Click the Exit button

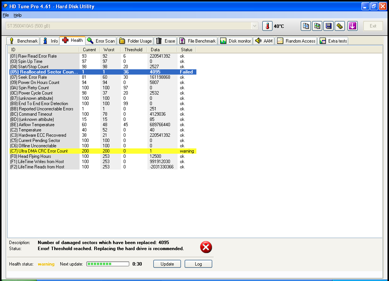click(373, 26)
